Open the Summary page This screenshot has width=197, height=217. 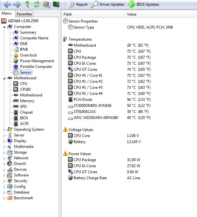[28, 32]
